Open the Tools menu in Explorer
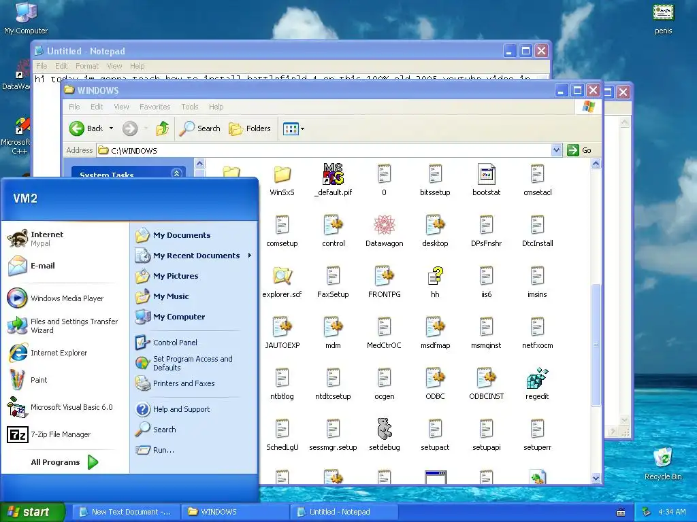This screenshot has width=697, height=522. (x=190, y=107)
